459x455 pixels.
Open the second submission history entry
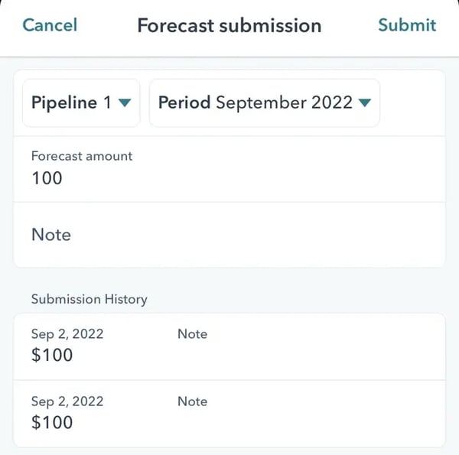tap(229, 413)
